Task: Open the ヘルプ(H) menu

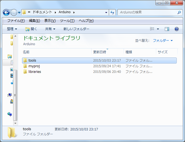Action: click(86, 21)
